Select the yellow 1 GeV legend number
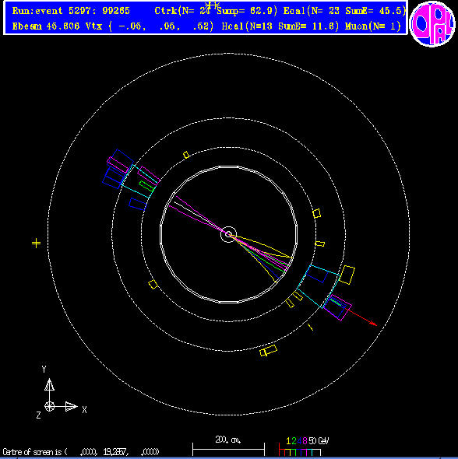This screenshot has width=458, height=459. [x=288, y=441]
